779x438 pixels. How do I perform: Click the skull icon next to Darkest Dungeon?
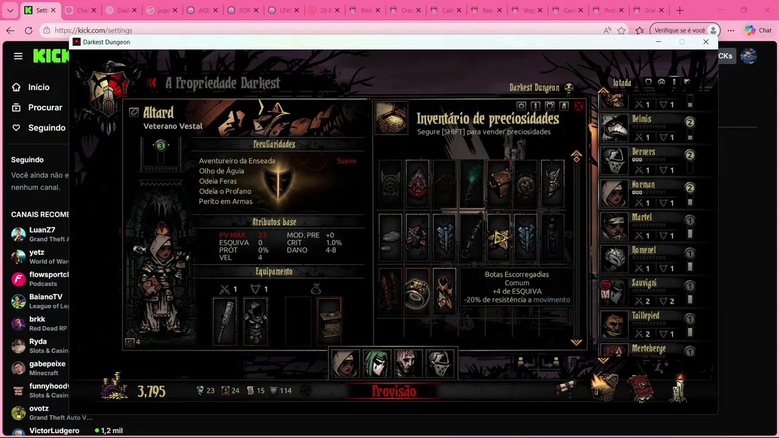pos(568,88)
